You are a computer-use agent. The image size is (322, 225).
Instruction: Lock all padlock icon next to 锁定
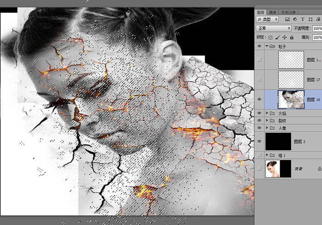coord(292,37)
